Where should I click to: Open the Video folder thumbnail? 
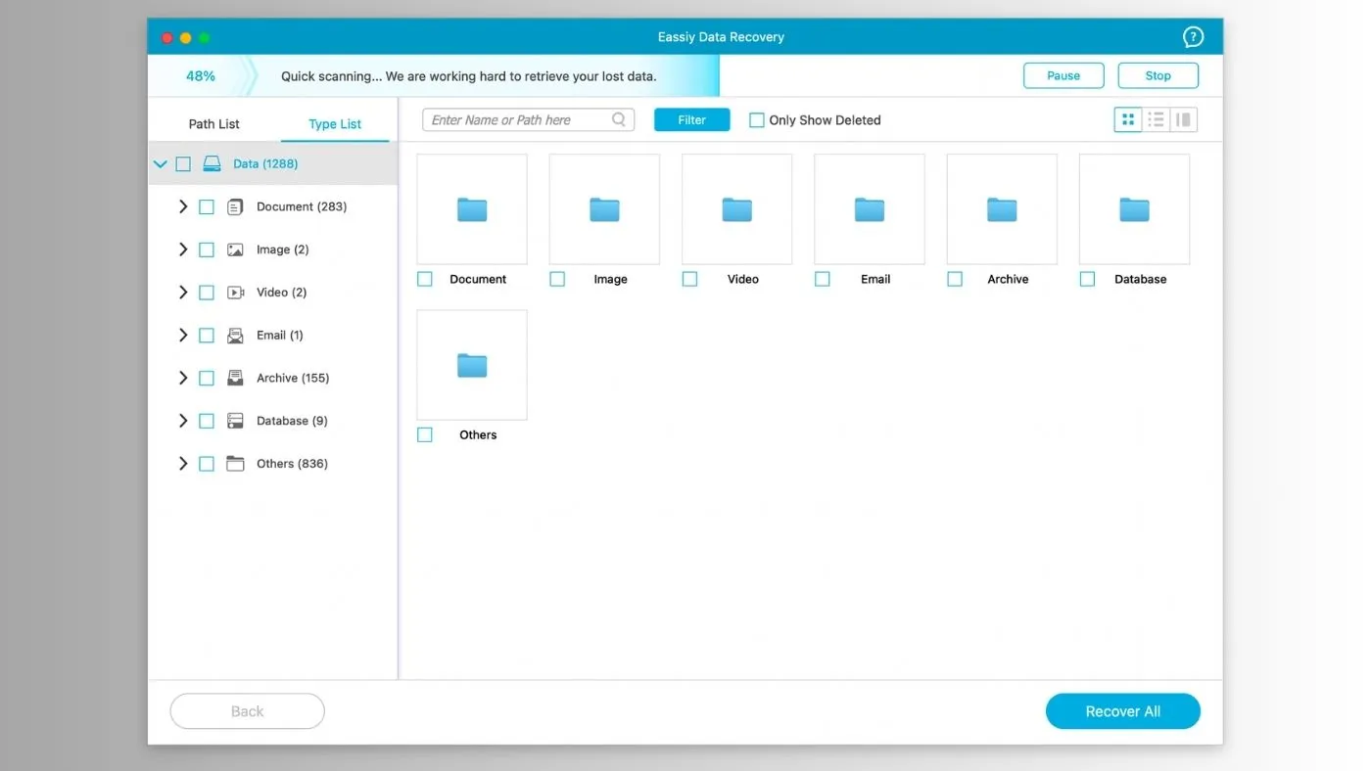737,209
